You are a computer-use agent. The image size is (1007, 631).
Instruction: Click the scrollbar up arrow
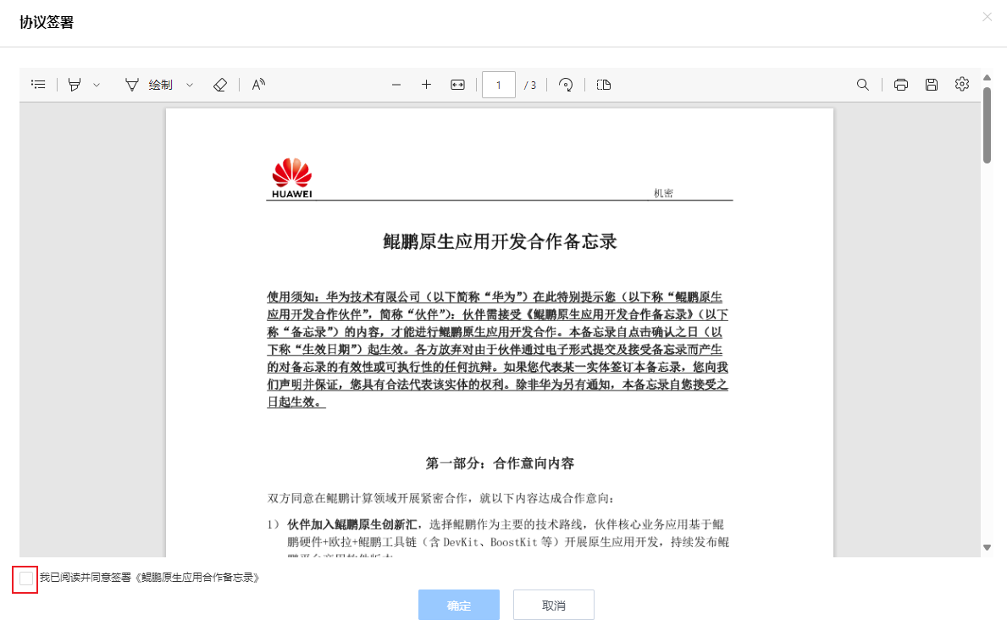[x=987, y=78]
